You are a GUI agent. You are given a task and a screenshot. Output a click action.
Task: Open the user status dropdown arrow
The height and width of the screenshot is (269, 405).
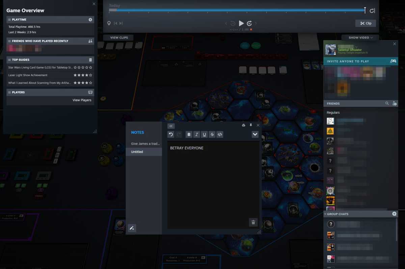pyautogui.click(x=356, y=47)
